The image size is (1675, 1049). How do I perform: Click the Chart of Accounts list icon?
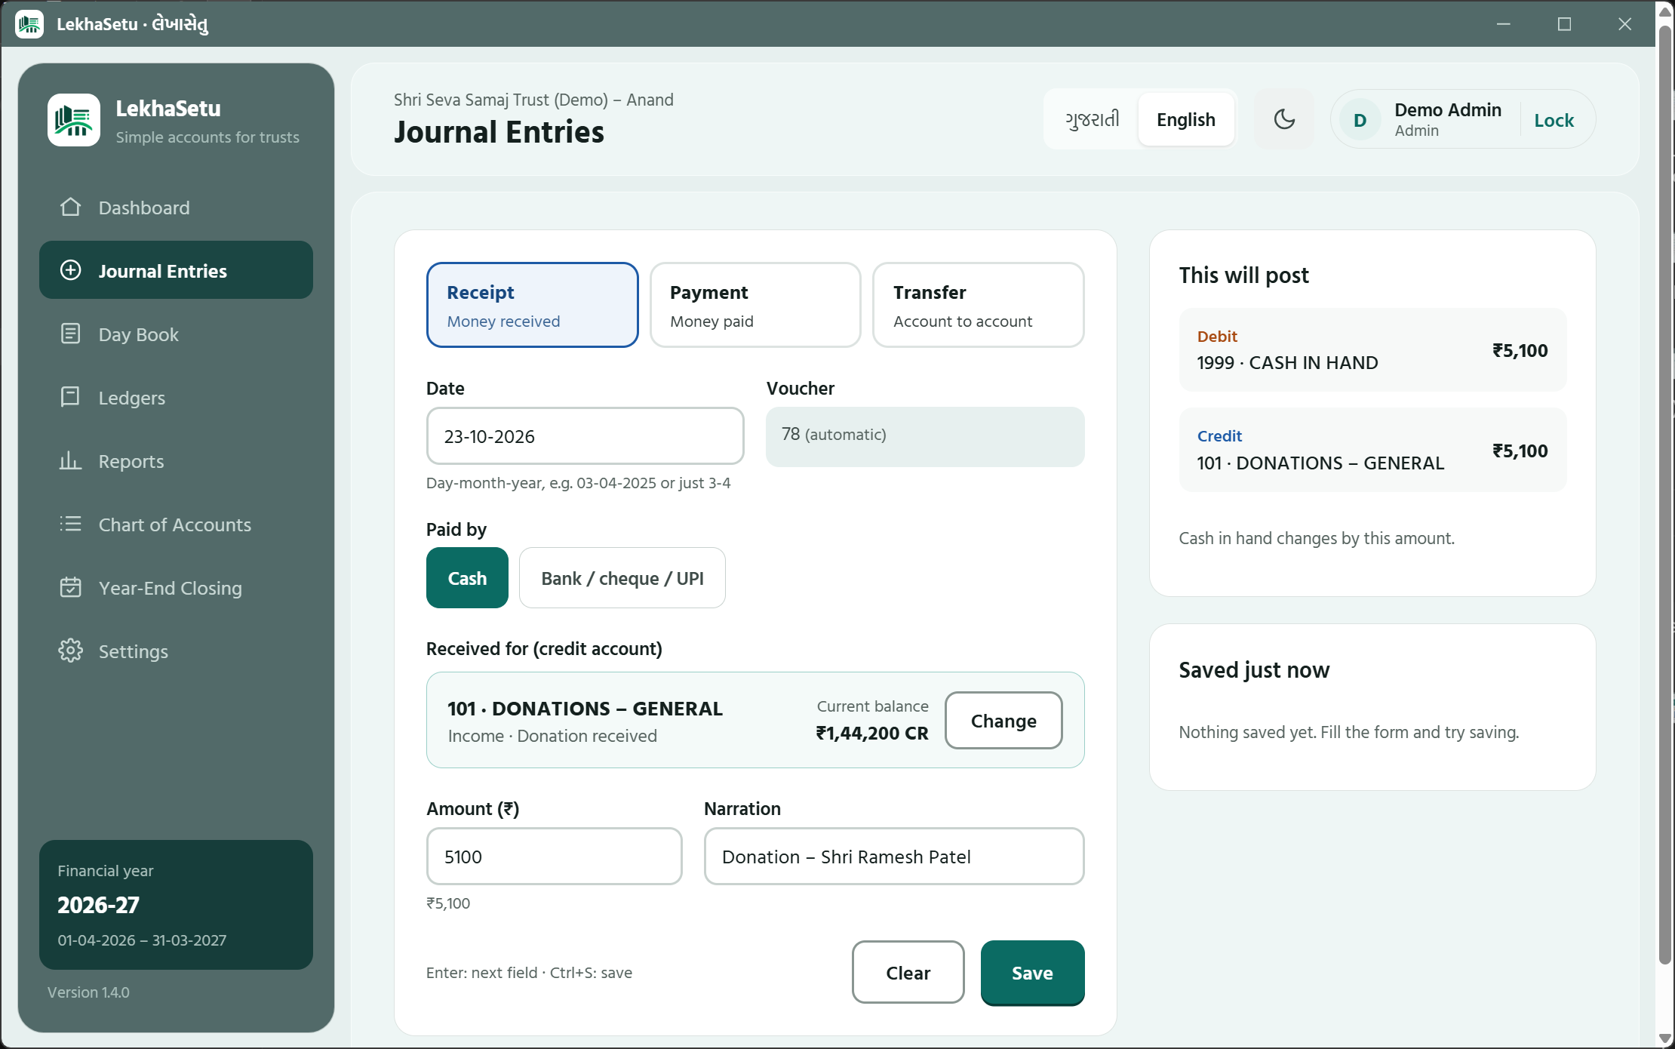tap(70, 524)
